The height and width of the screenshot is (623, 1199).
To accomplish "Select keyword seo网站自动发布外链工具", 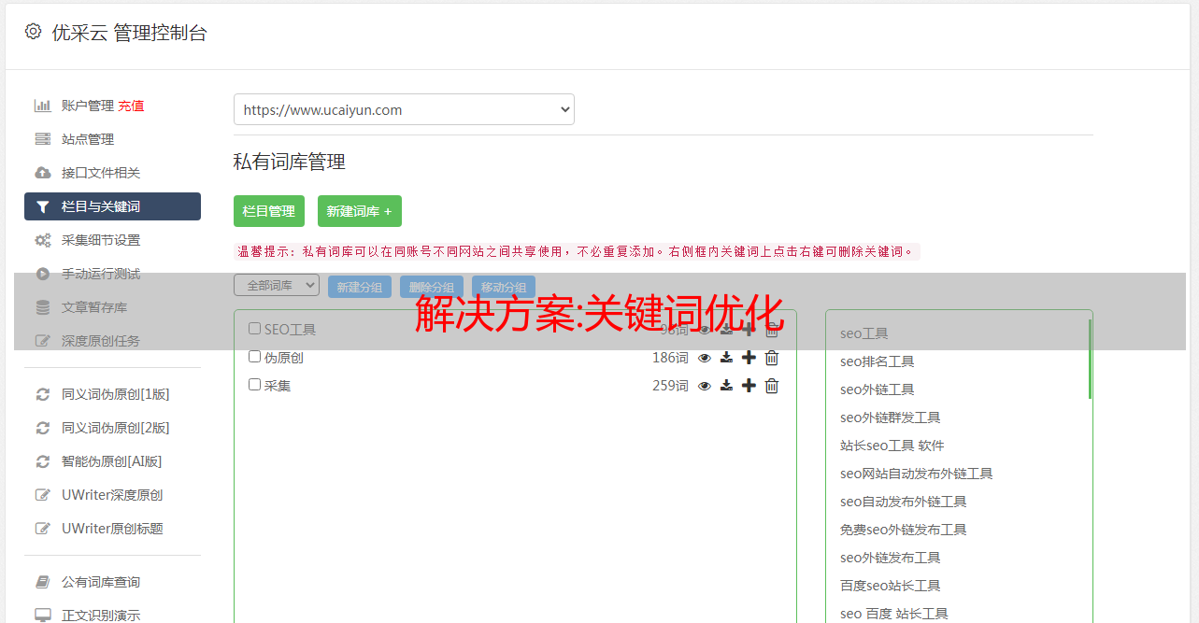I will click(x=916, y=474).
